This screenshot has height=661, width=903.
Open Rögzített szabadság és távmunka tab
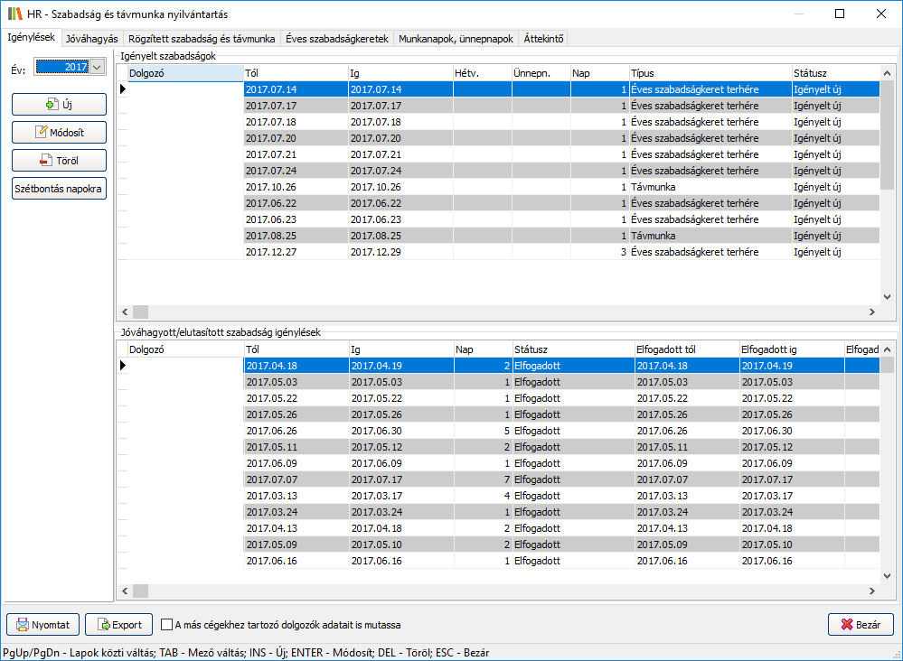point(202,39)
